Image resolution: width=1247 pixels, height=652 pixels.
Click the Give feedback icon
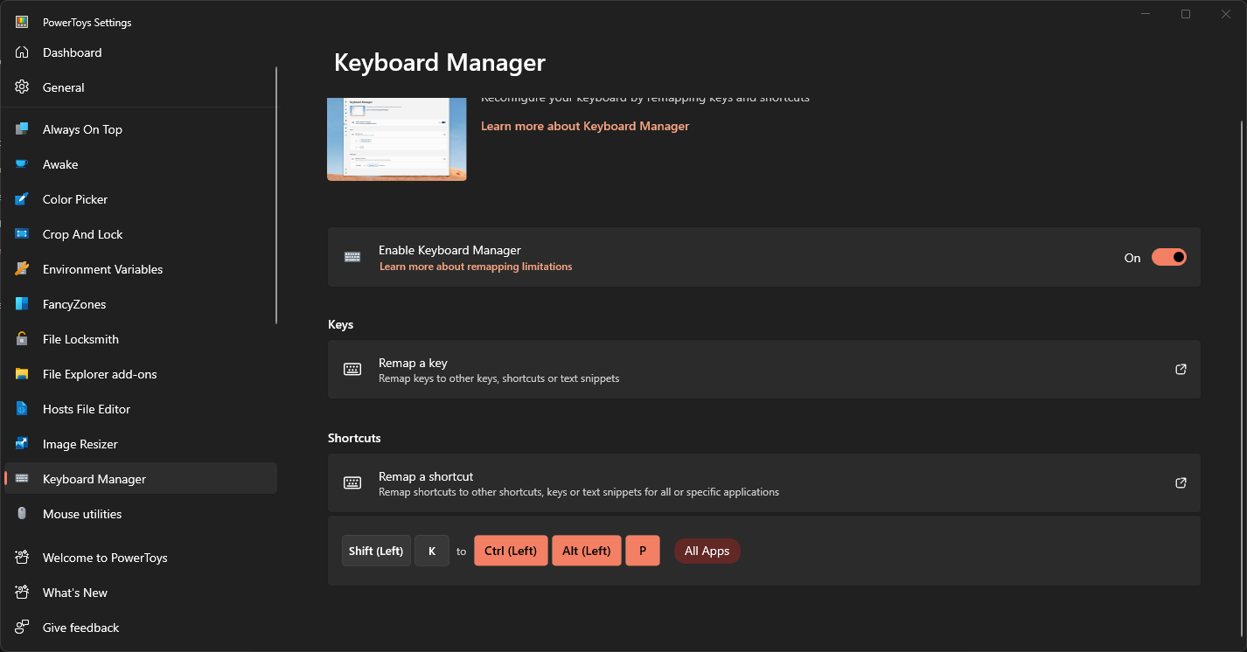pos(22,628)
